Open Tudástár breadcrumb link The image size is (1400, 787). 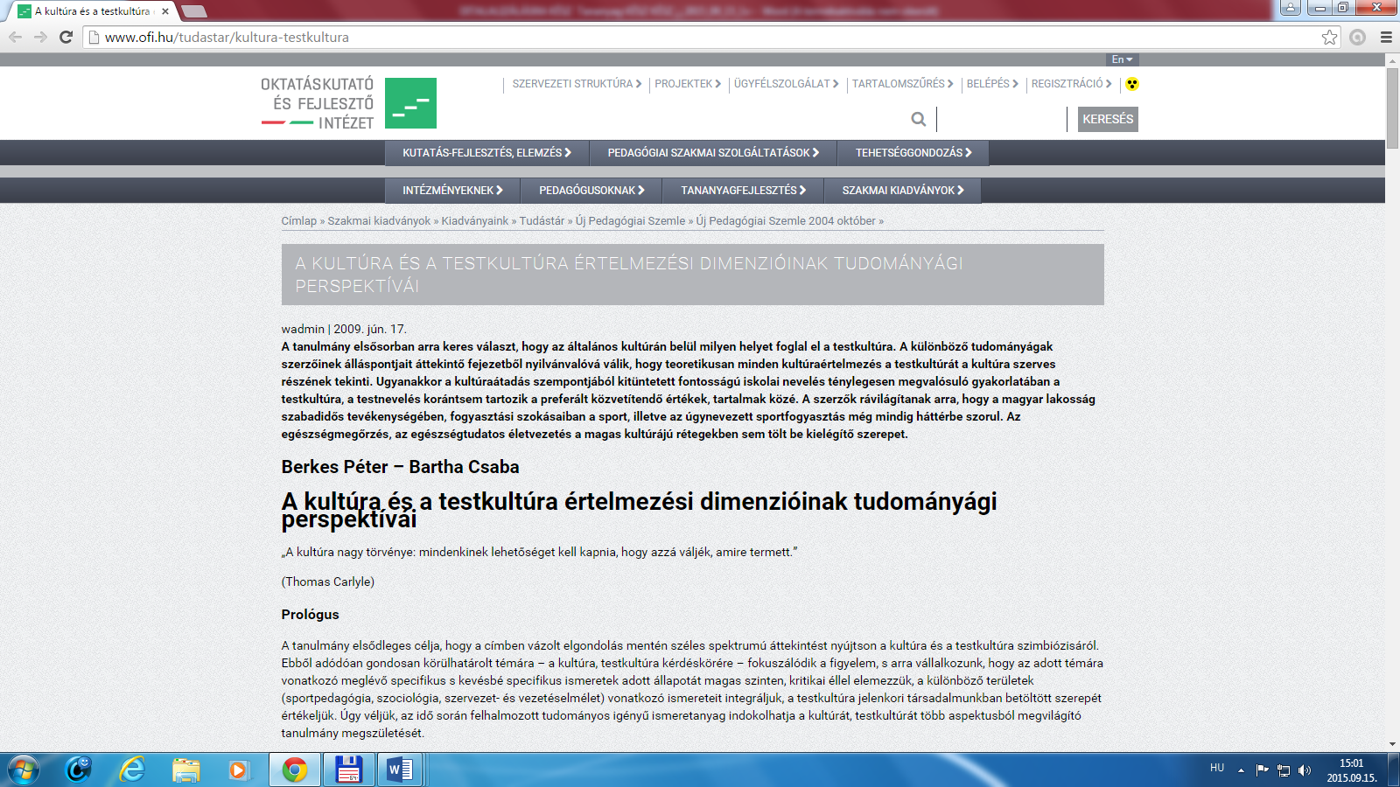[x=542, y=221]
